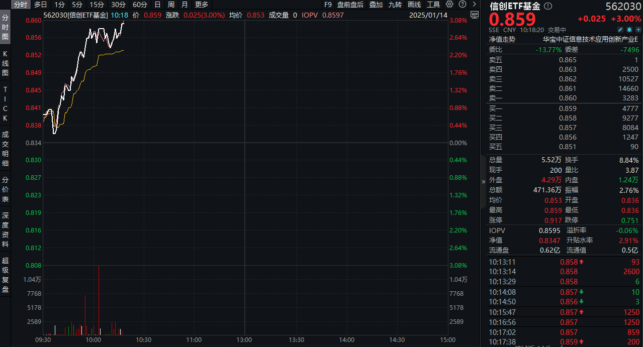Click the 买三 price 0.857 row

pos(564,128)
